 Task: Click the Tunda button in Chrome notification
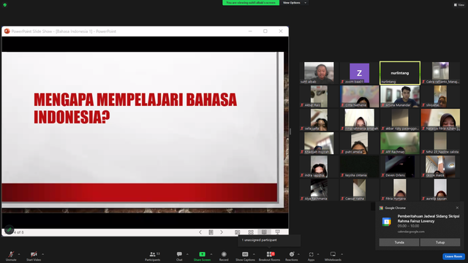click(x=399, y=243)
